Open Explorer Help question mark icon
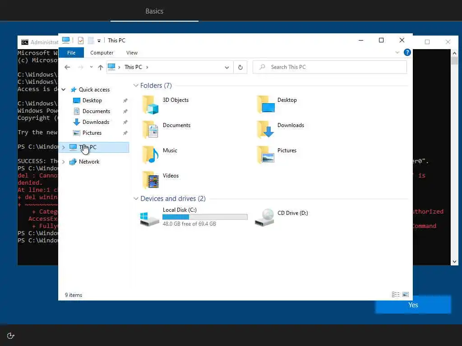Screen dimensions: 462x346 point(407,52)
